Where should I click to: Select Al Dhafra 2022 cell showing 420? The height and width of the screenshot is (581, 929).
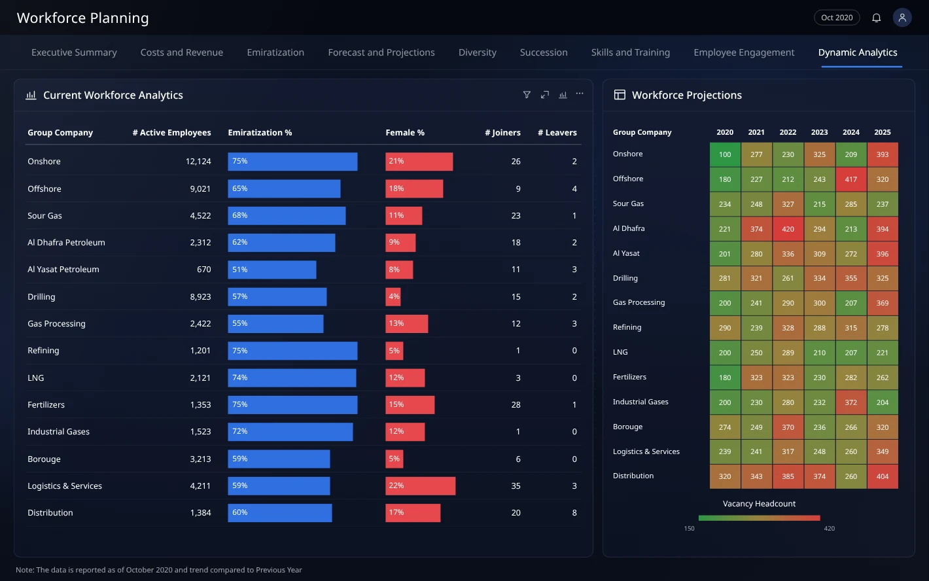tap(788, 229)
